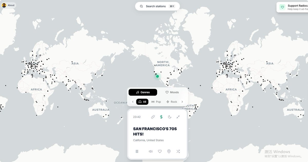Click the California, United States location text
308x162 pixels.
[x=148, y=140]
